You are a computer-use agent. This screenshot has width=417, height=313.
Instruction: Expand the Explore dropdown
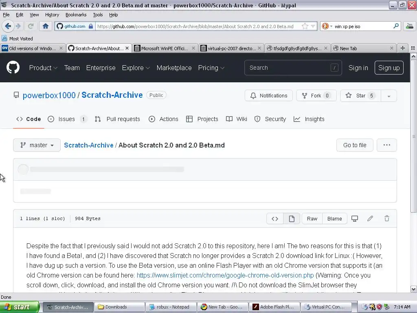pos(136,68)
